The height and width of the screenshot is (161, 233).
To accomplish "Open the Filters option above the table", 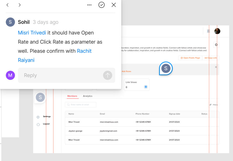I will pos(213,105).
